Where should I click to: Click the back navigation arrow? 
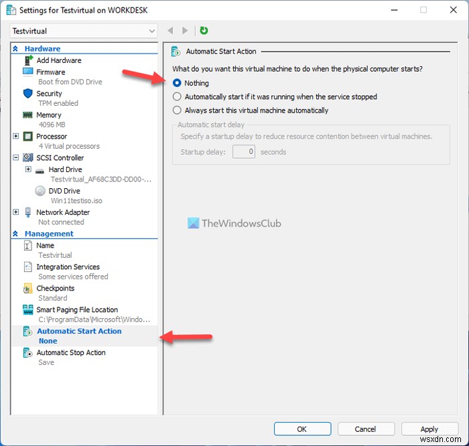tap(170, 31)
